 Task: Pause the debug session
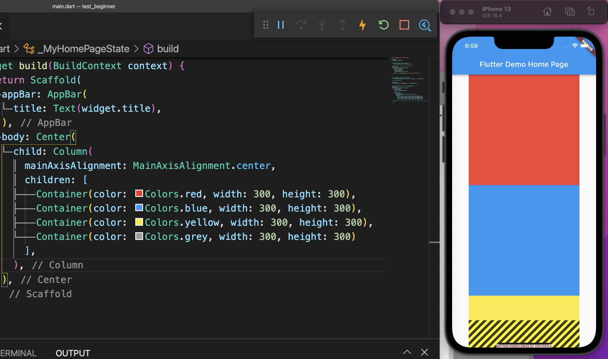281,25
